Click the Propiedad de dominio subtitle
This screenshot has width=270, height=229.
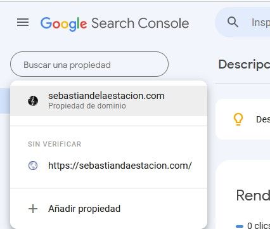[87, 106]
